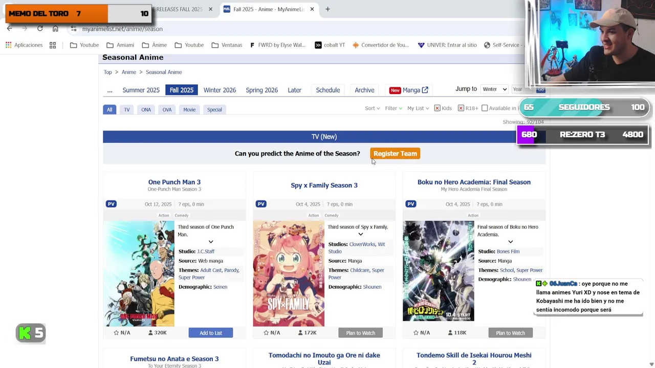655x368 pixels.
Task: Filter by the All type pill
Action: tap(109, 109)
